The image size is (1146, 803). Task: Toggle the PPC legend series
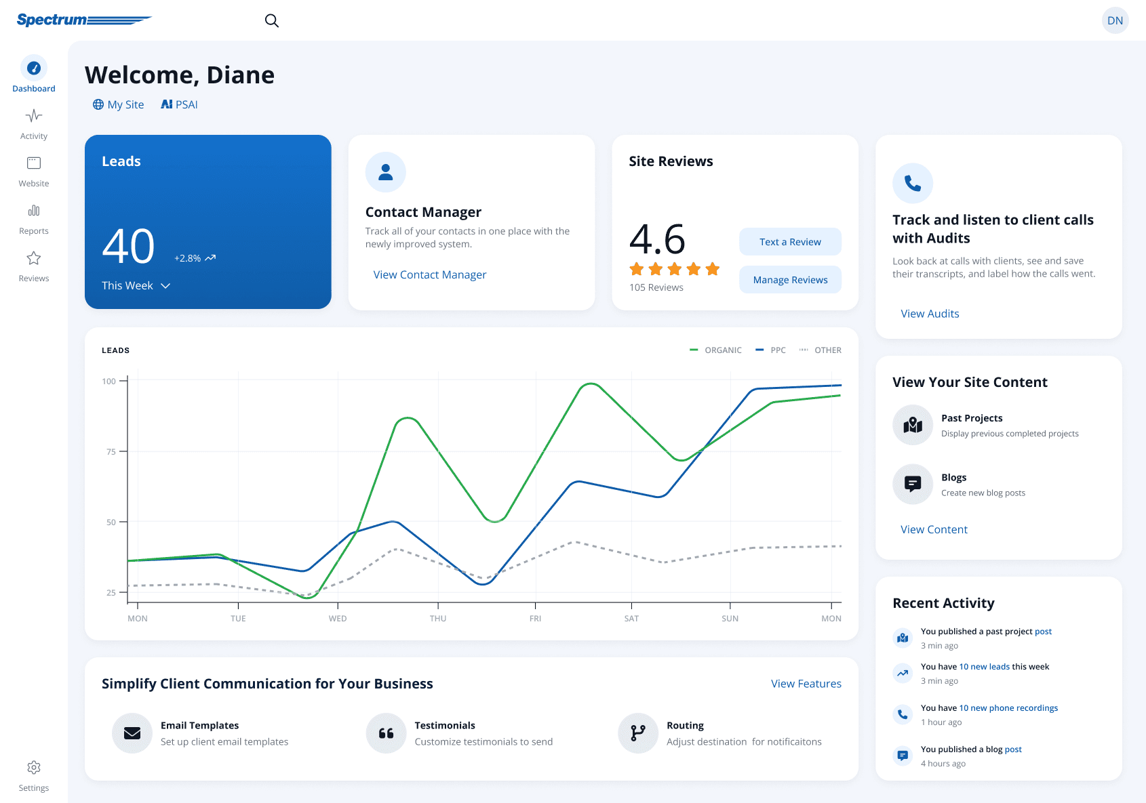770,350
